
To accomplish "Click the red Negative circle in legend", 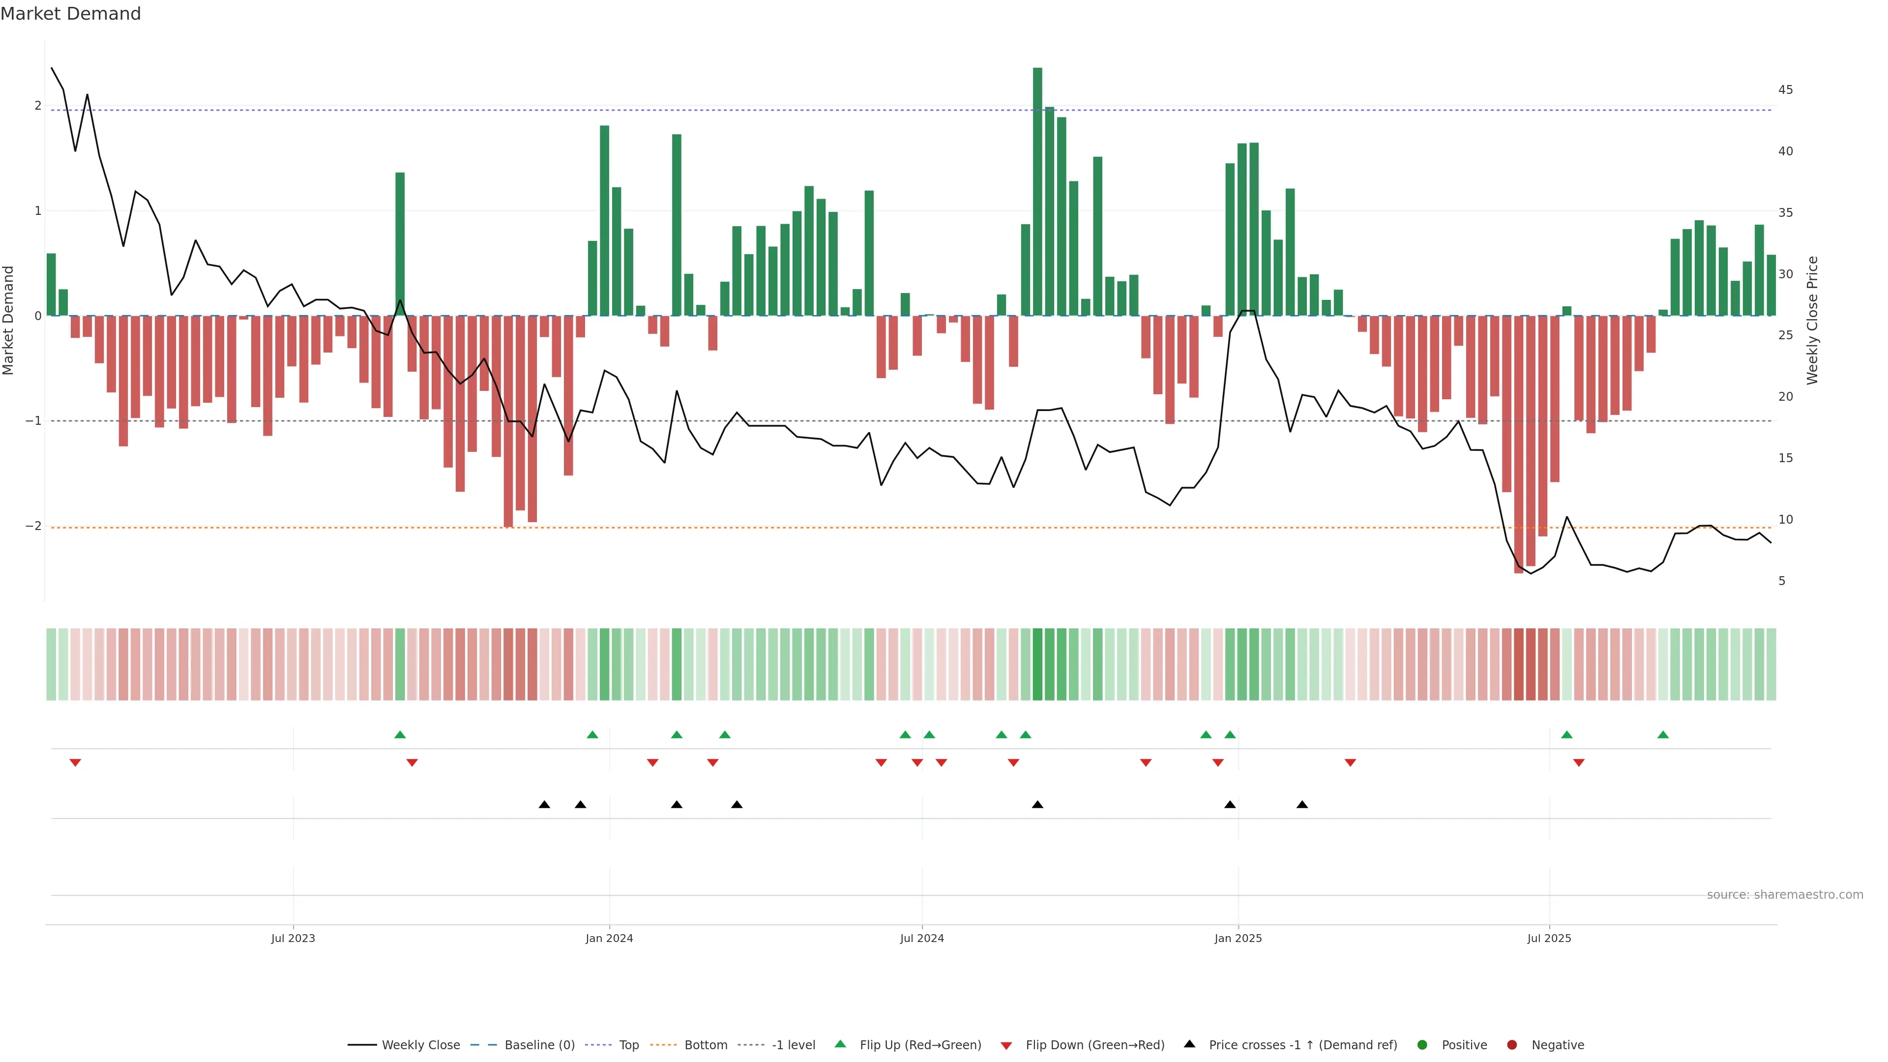I will [1512, 1045].
